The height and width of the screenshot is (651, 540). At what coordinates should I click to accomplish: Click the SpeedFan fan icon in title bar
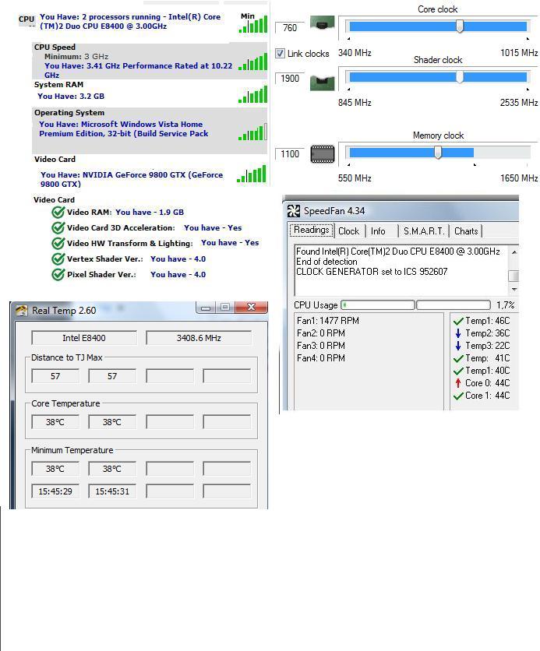point(294,211)
